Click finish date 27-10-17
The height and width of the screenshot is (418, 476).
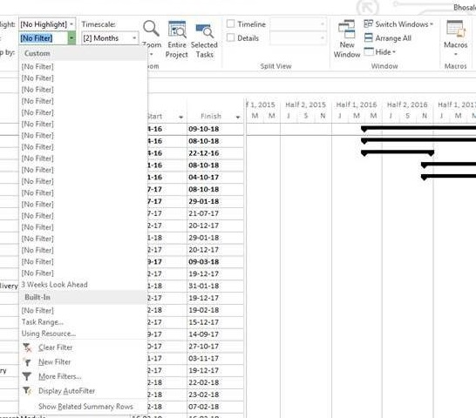[204, 346]
